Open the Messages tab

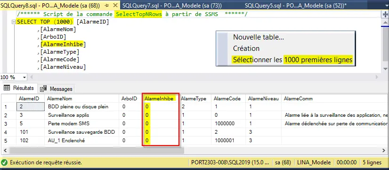pyautogui.click(x=57, y=89)
